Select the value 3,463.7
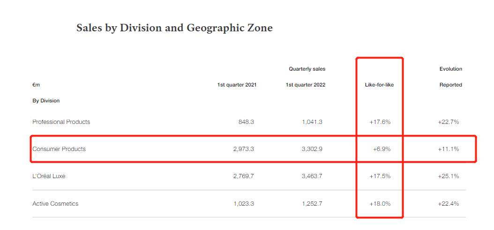 pos(312,176)
